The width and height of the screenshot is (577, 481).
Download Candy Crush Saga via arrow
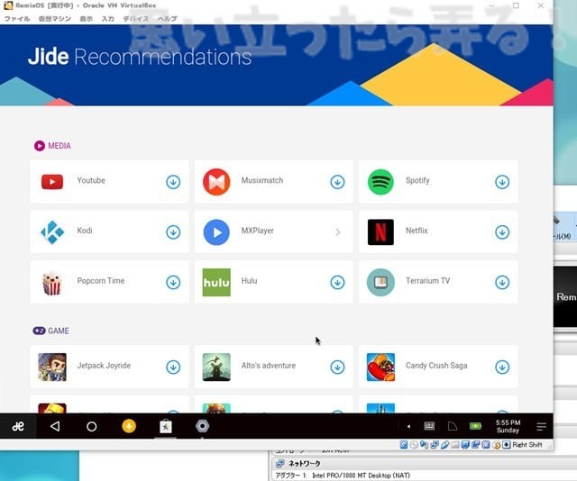(502, 367)
